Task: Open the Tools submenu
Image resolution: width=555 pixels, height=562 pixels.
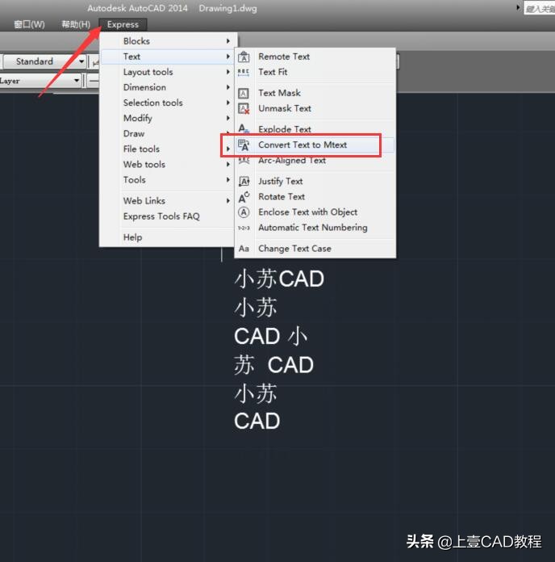Action: coord(168,180)
